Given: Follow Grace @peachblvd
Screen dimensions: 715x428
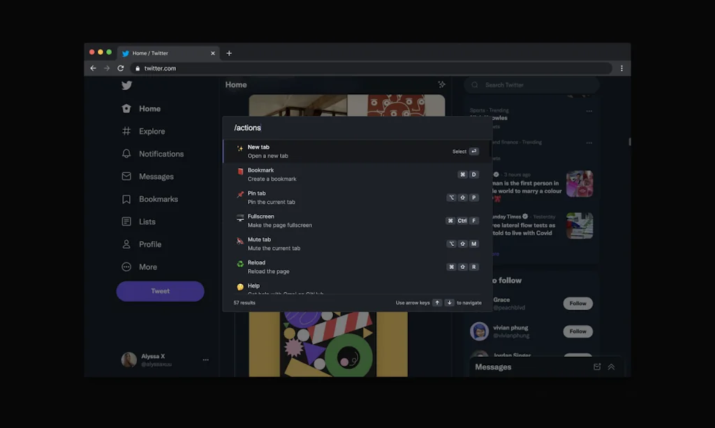Looking at the screenshot, I should pyautogui.click(x=577, y=303).
